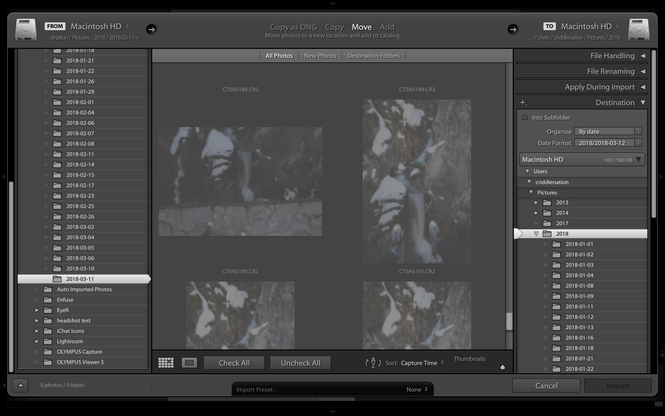The height and width of the screenshot is (416, 665).
Task: Select Copy as DNG import method
Action: 293,27
